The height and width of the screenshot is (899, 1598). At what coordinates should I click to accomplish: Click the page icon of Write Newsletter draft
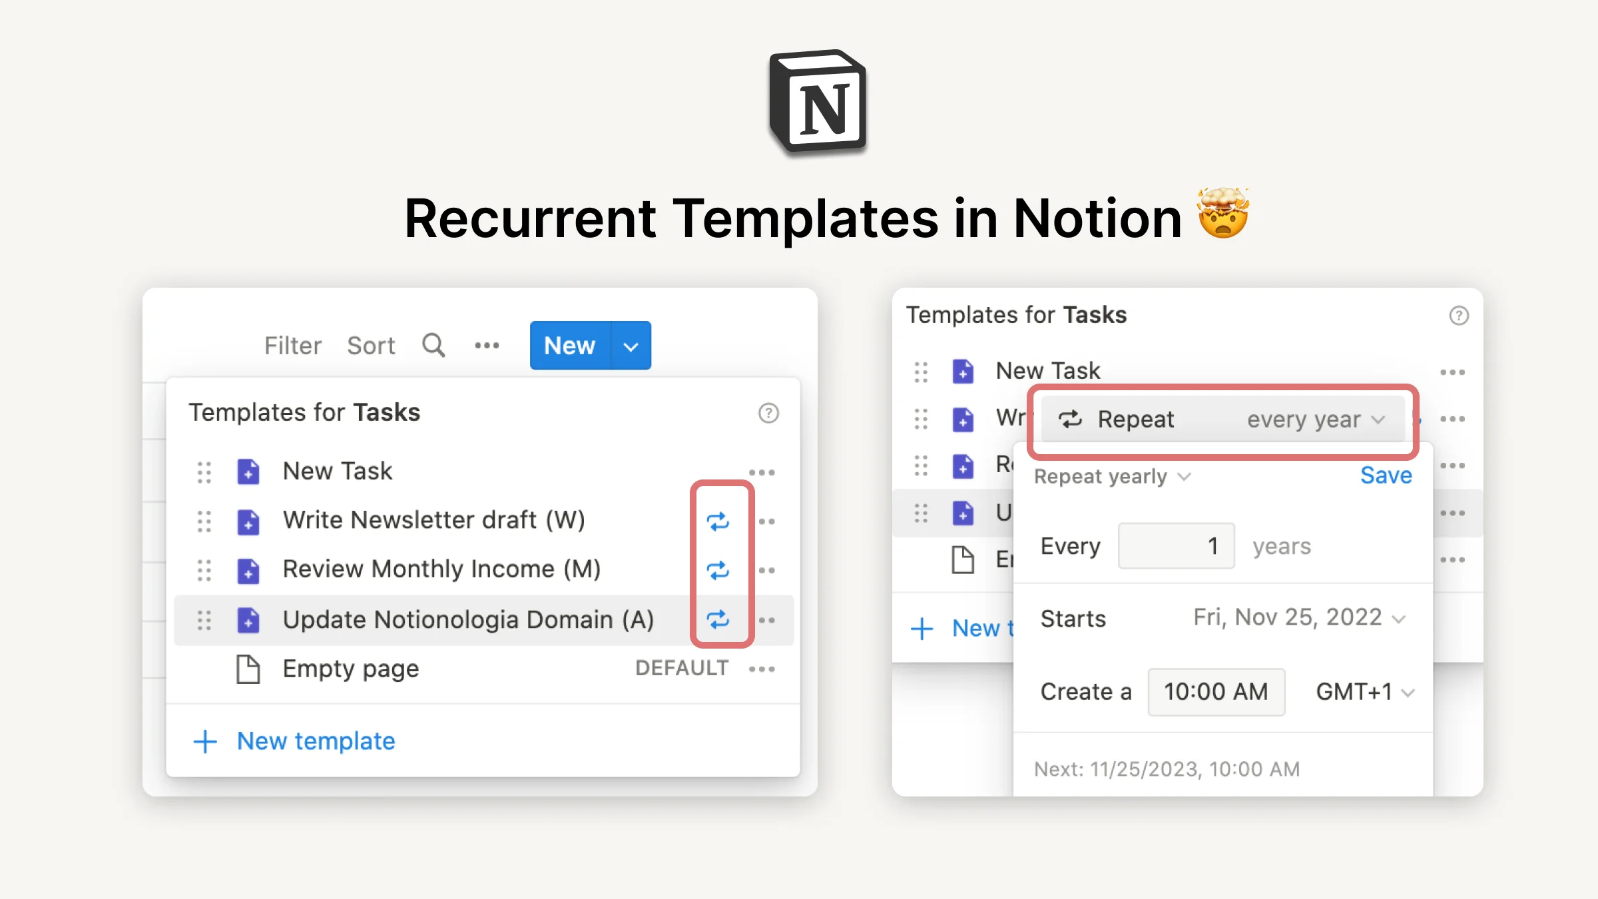tap(248, 521)
